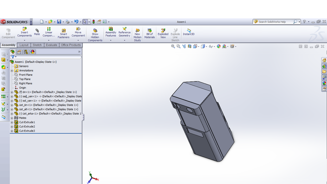Screen dimensions: 327x184
Task: Click Show Hidden Components
Action: point(95,35)
